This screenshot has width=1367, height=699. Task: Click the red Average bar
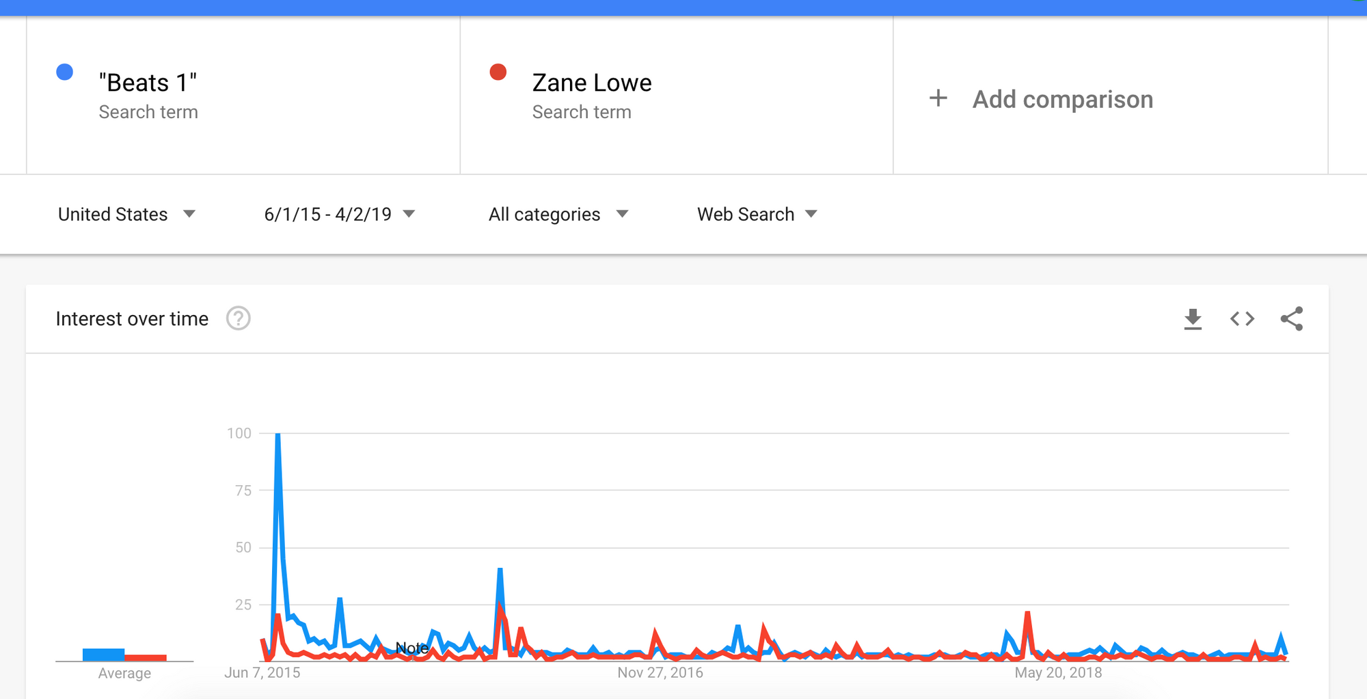[146, 657]
